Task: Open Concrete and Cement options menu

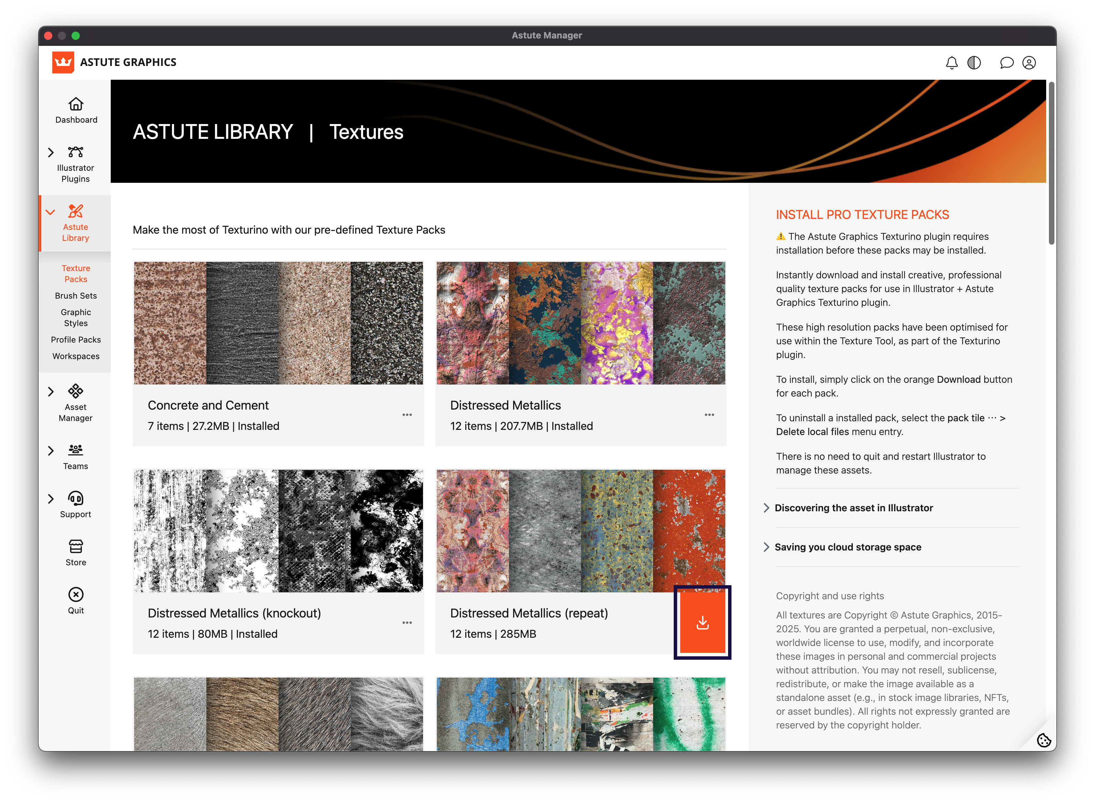Action: tap(407, 415)
